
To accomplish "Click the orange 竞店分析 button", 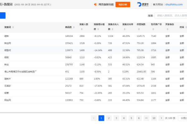I will pos(122,5).
